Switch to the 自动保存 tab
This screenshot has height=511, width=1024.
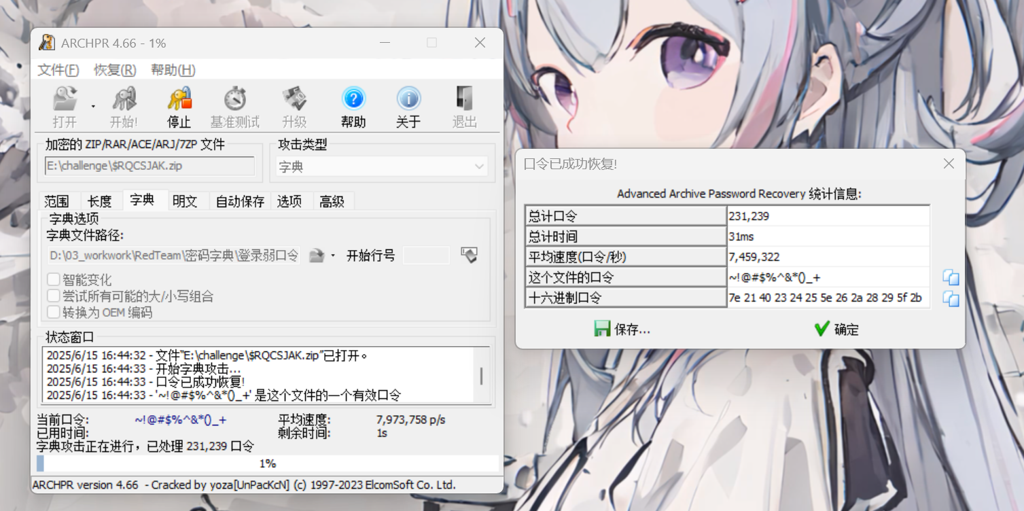(240, 201)
